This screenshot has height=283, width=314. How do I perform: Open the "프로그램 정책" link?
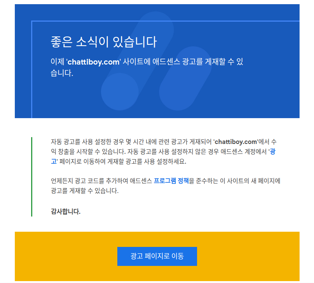point(171,181)
